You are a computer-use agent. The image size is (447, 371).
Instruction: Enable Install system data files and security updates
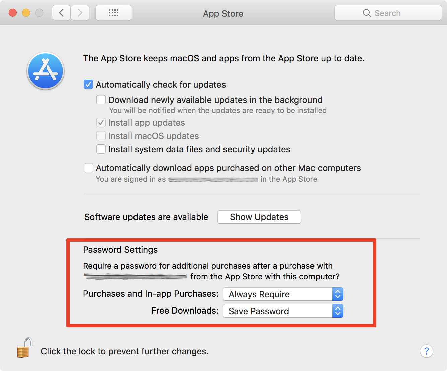click(101, 149)
